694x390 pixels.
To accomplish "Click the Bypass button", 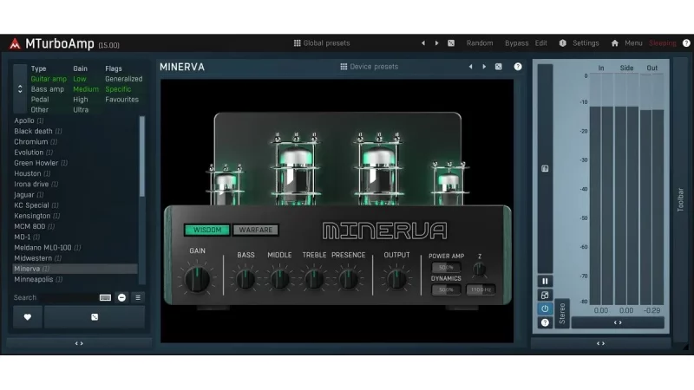I will click(516, 42).
